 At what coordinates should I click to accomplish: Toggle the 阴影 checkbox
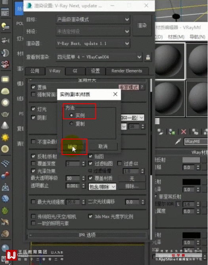[33, 117]
